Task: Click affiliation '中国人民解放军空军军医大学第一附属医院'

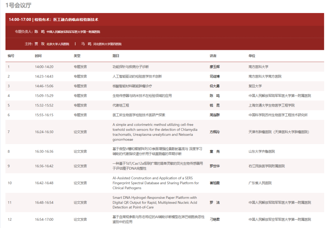Action: (280, 219)
